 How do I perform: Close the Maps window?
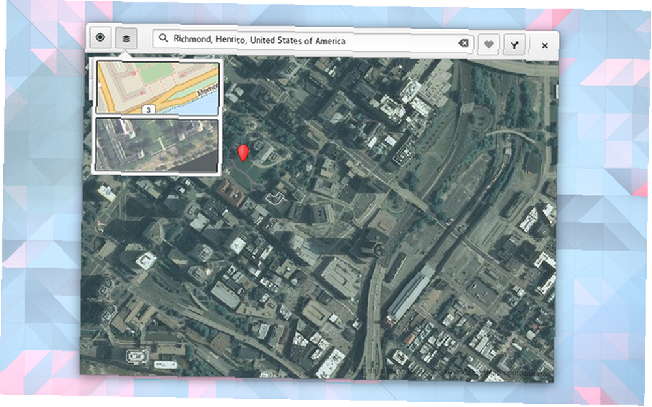[544, 46]
